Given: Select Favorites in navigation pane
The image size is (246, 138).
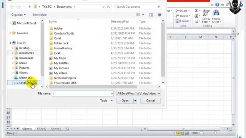Looking at the screenshot, I should click(22, 33).
